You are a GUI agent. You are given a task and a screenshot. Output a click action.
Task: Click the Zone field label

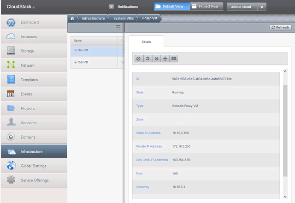(140, 119)
